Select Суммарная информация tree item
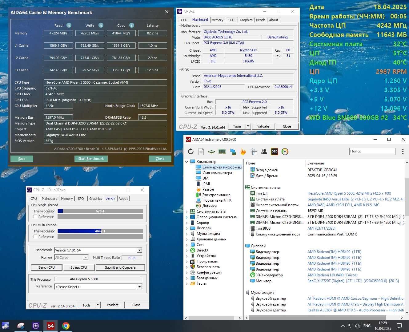 click(x=222, y=167)
